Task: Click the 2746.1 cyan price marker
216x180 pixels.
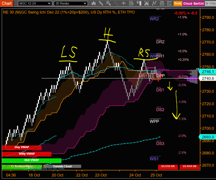Action: click(208, 71)
